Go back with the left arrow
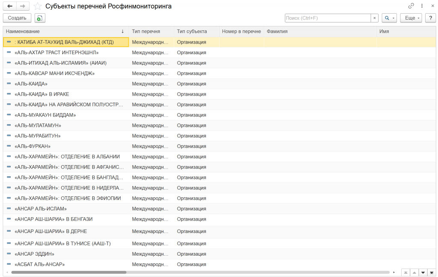The height and width of the screenshot is (277, 438). click(x=10, y=6)
